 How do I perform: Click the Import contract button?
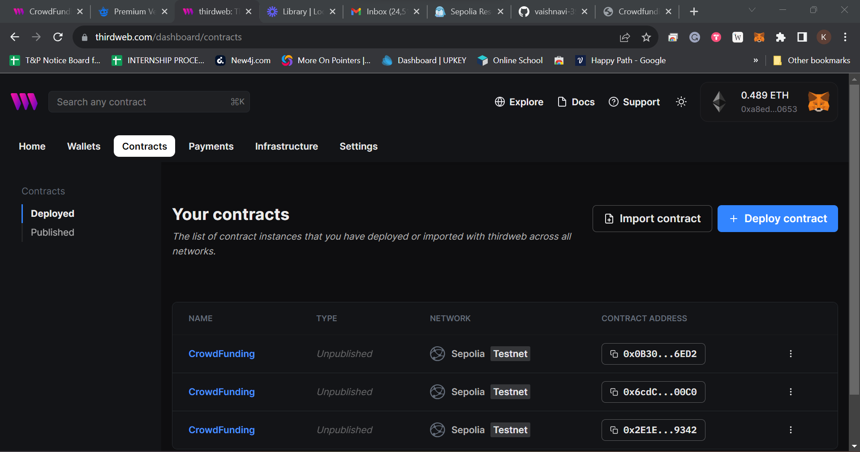tap(652, 219)
